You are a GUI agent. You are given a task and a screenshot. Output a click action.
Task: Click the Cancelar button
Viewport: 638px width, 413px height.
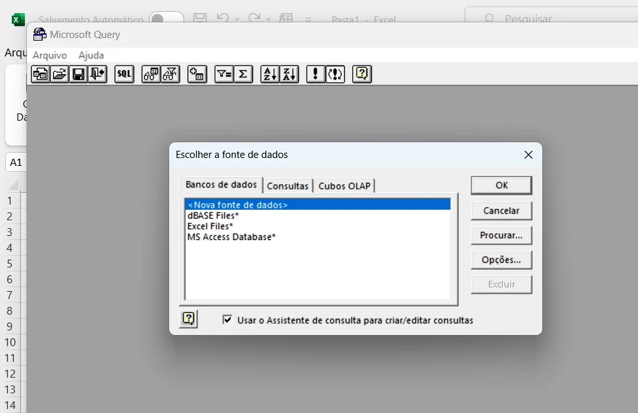click(x=501, y=211)
